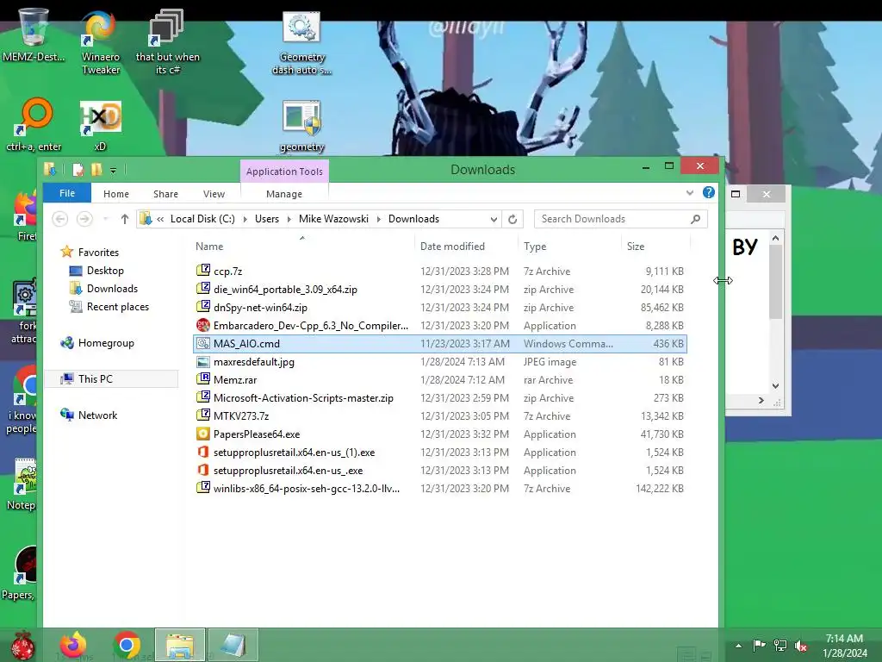Viewport: 882px width, 662px height.
Task: Click the Start ornament button in taskbar
Action: pyautogui.click(x=22, y=645)
